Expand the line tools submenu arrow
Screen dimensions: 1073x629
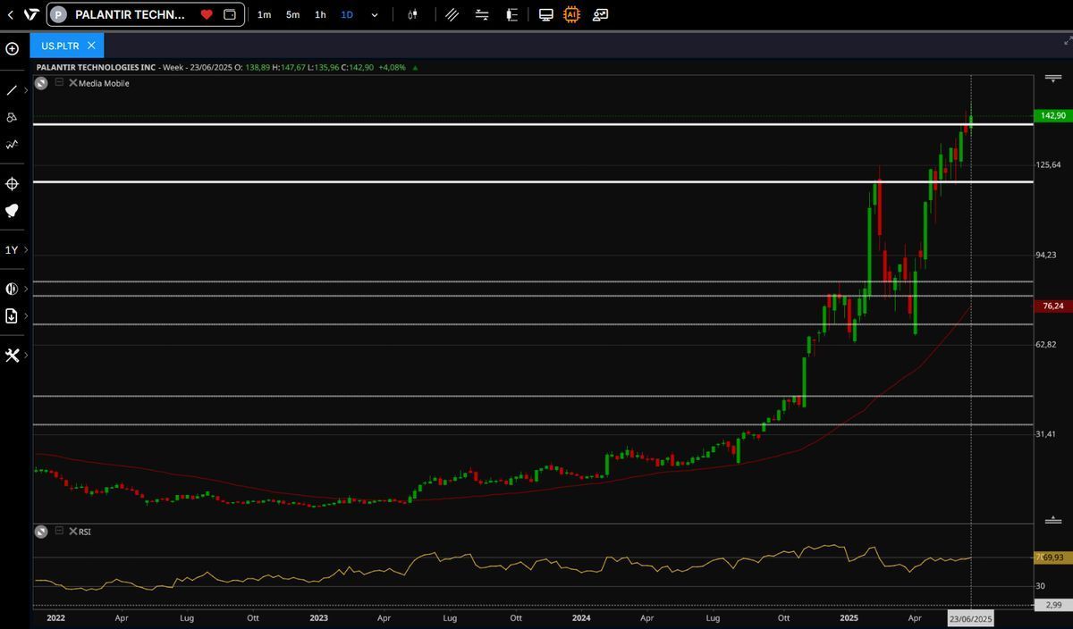click(x=26, y=90)
